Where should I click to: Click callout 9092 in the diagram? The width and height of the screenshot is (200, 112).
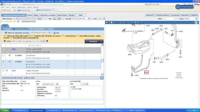[146, 72]
